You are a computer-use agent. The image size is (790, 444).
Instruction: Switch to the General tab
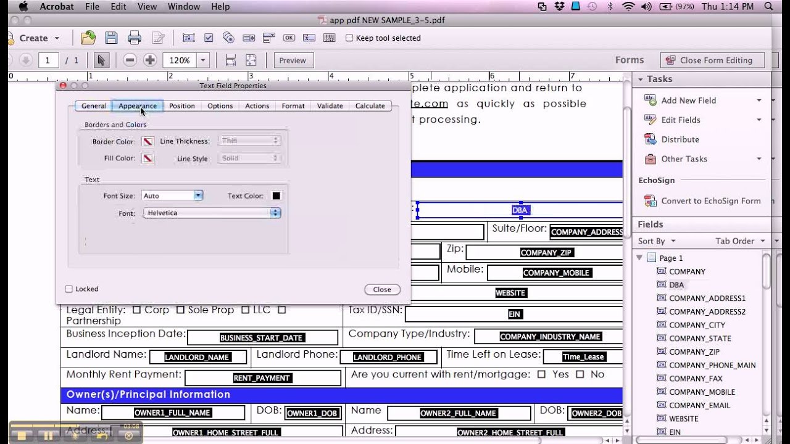(94, 106)
